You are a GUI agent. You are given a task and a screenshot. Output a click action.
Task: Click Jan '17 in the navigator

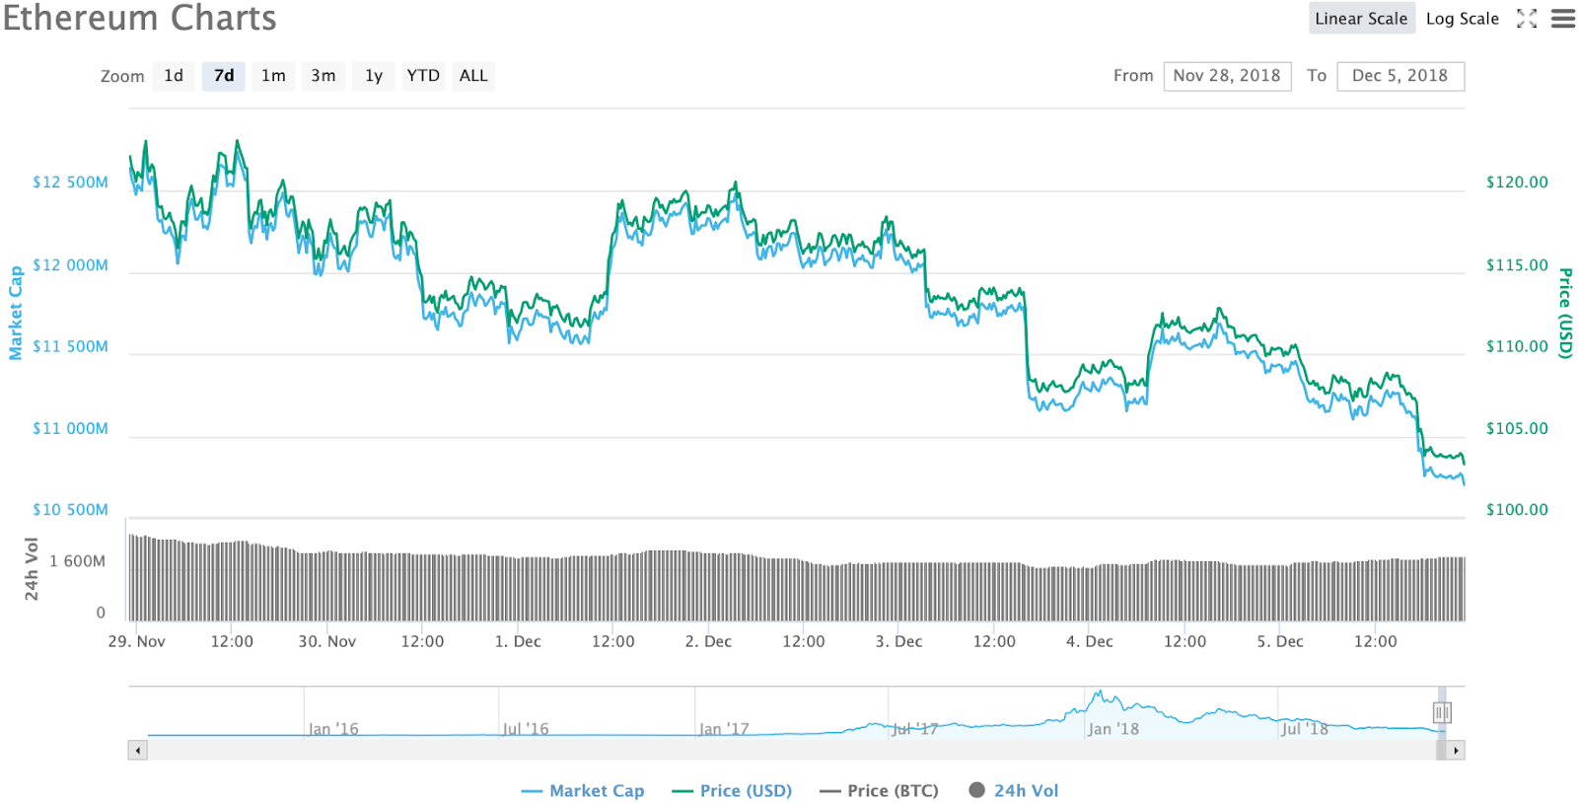pyautogui.click(x=724, y=729)
